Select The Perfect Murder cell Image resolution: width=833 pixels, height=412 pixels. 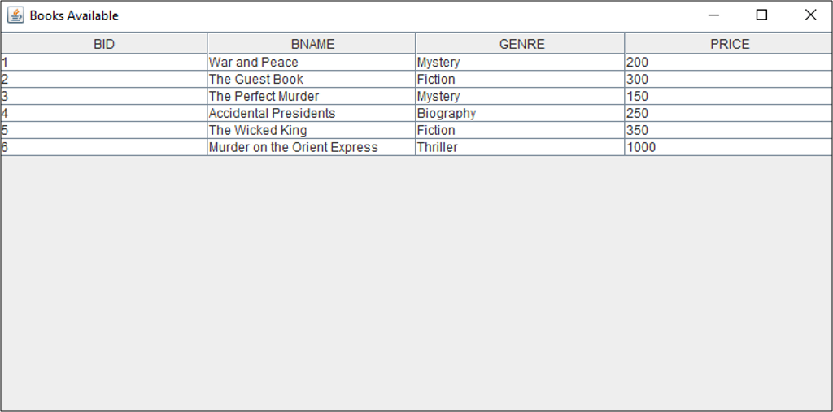[x=264, y=97]
